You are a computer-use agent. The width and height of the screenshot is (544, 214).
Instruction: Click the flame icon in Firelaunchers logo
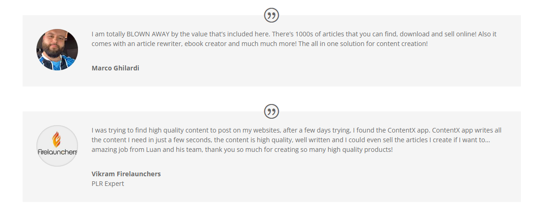[x=57, y=139]
